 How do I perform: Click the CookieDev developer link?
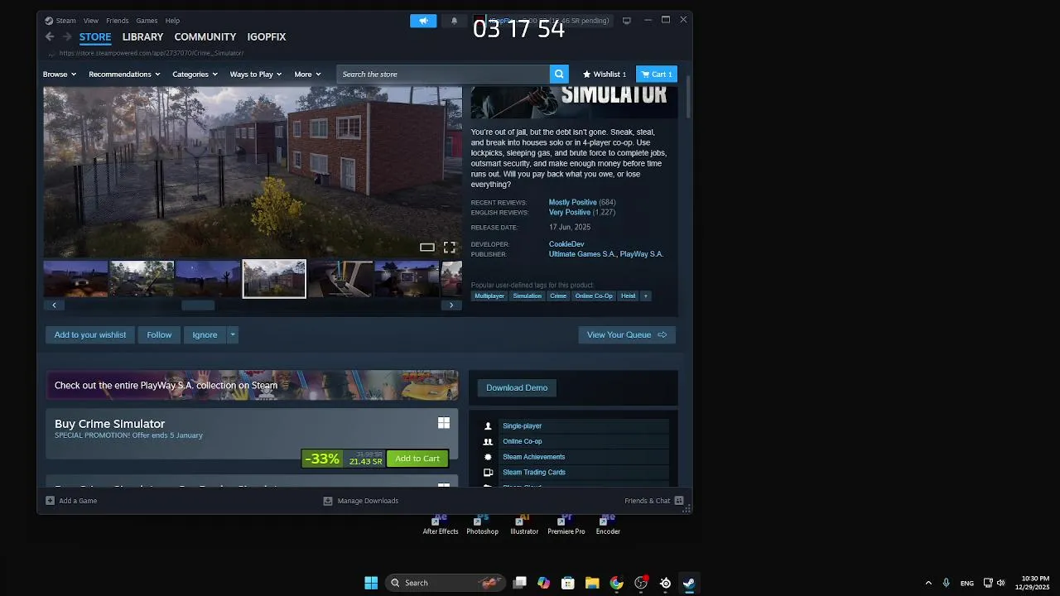point(566,244)
